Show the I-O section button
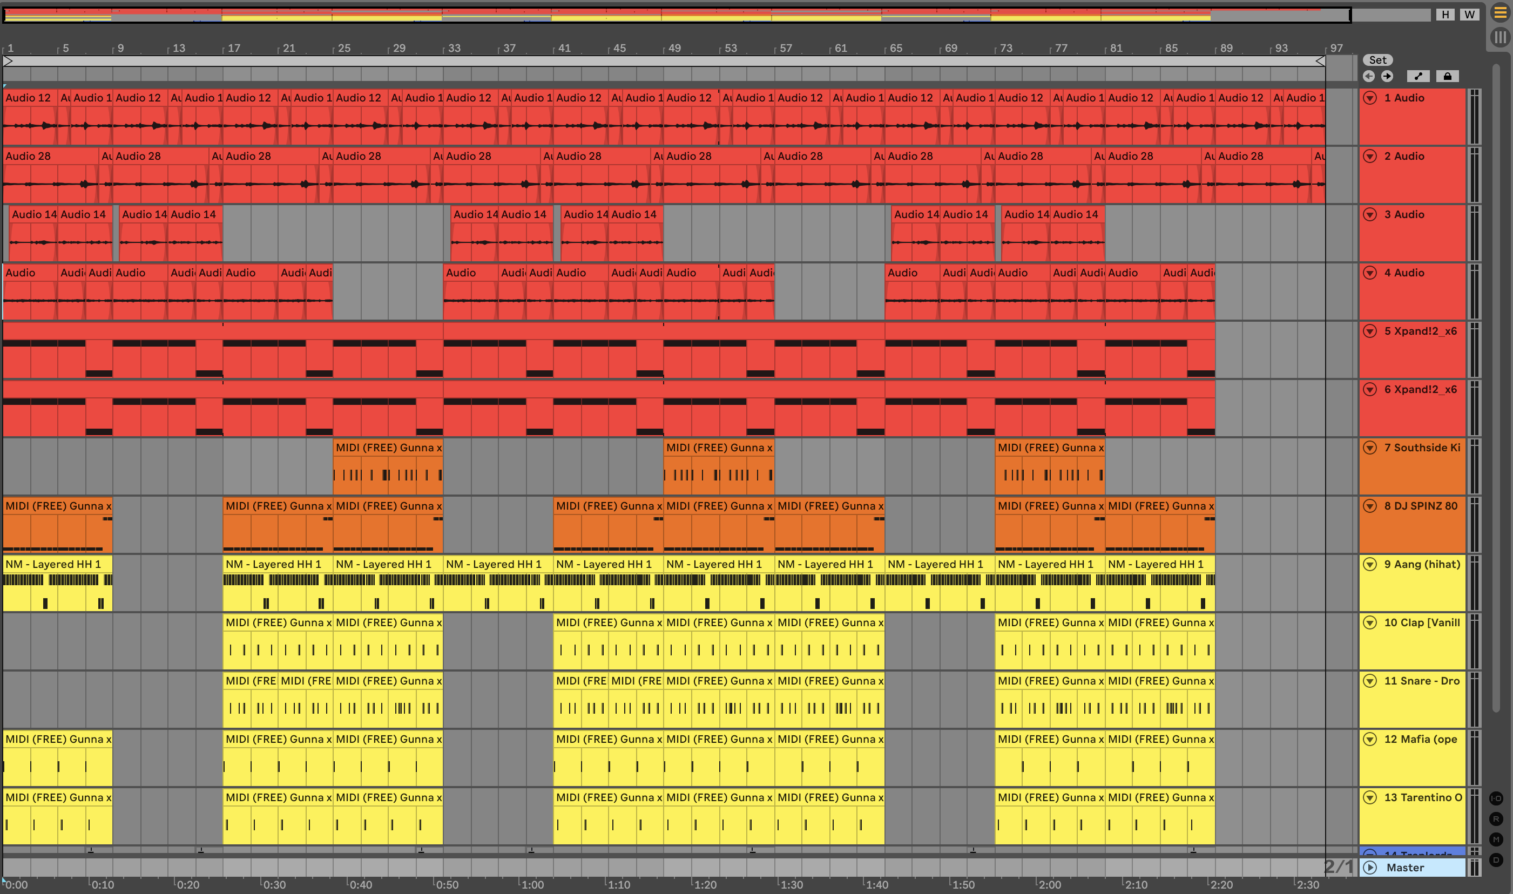This screenshot has width=1513, height=894. coord(1496,798)
